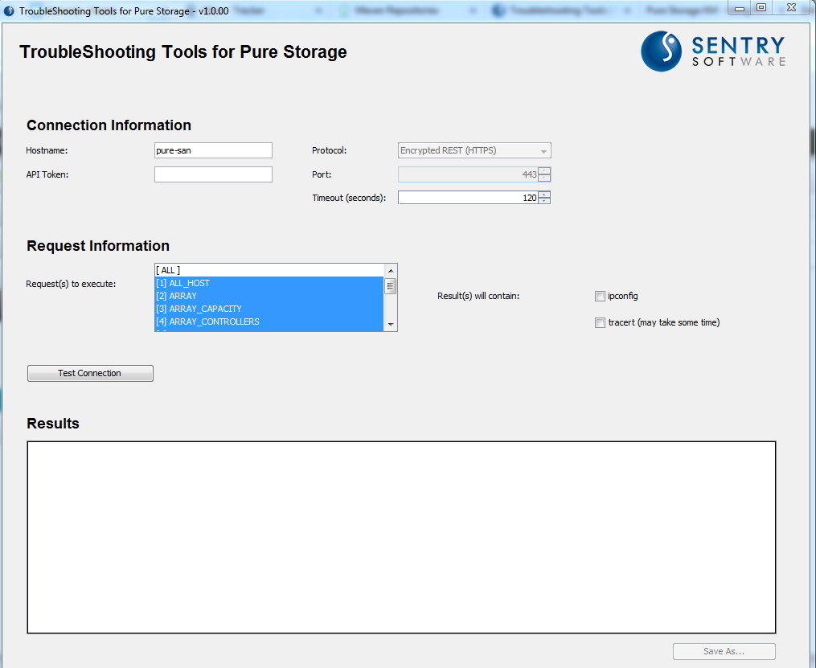Click the request list scrollbar down arrow
The width and height of the screenshot is (816, 668).
tap(392, 325)
